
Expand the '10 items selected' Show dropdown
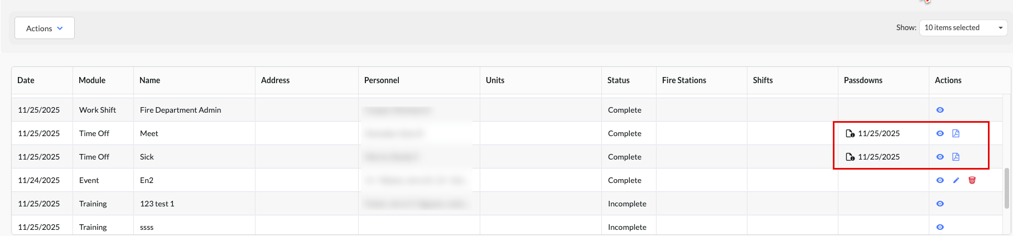coord(963,28)
